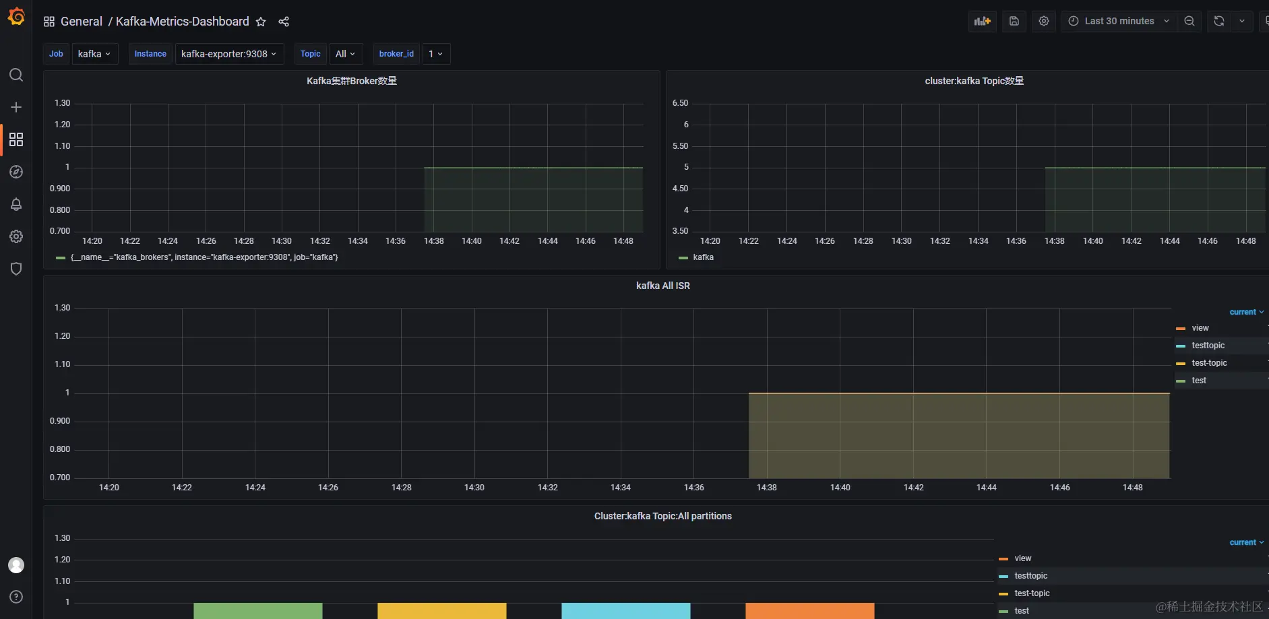Click the kafka legend color swatch in Topic数量 panel
This screenshot has height=619, width=1269.
click(x=683, y=257)
